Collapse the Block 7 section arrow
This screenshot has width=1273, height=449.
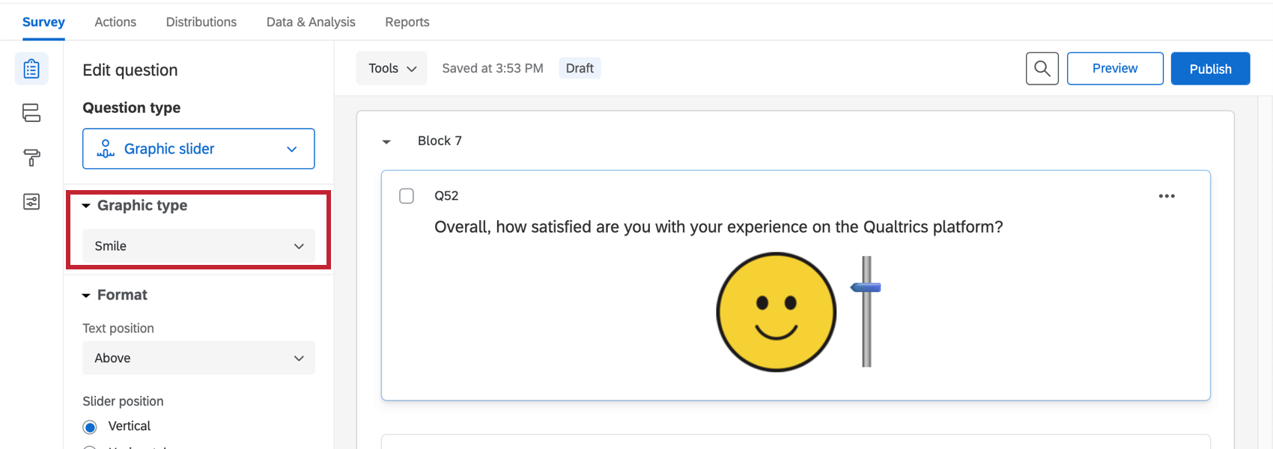coord(386,141)
